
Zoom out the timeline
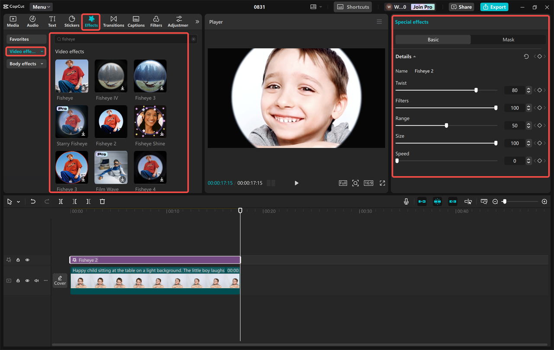point(495,202)
